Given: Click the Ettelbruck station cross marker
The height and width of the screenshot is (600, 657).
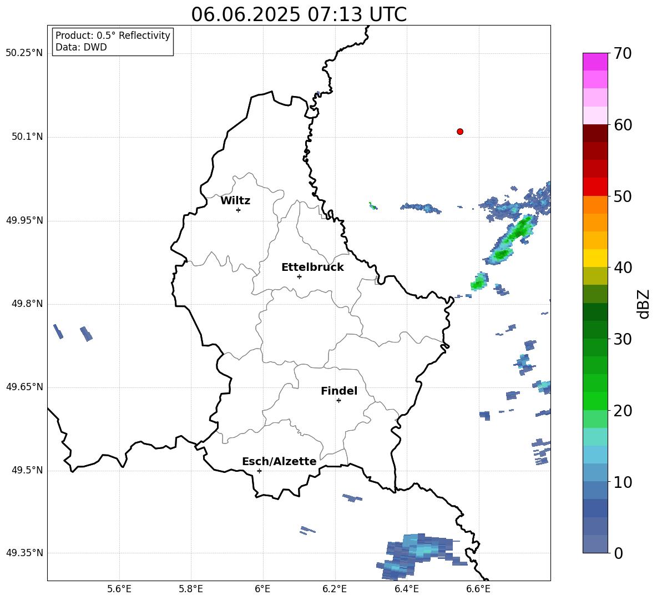Looking at the screenshot, I should click(299, 276).
